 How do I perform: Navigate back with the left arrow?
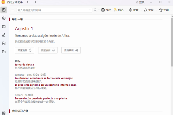28,2
